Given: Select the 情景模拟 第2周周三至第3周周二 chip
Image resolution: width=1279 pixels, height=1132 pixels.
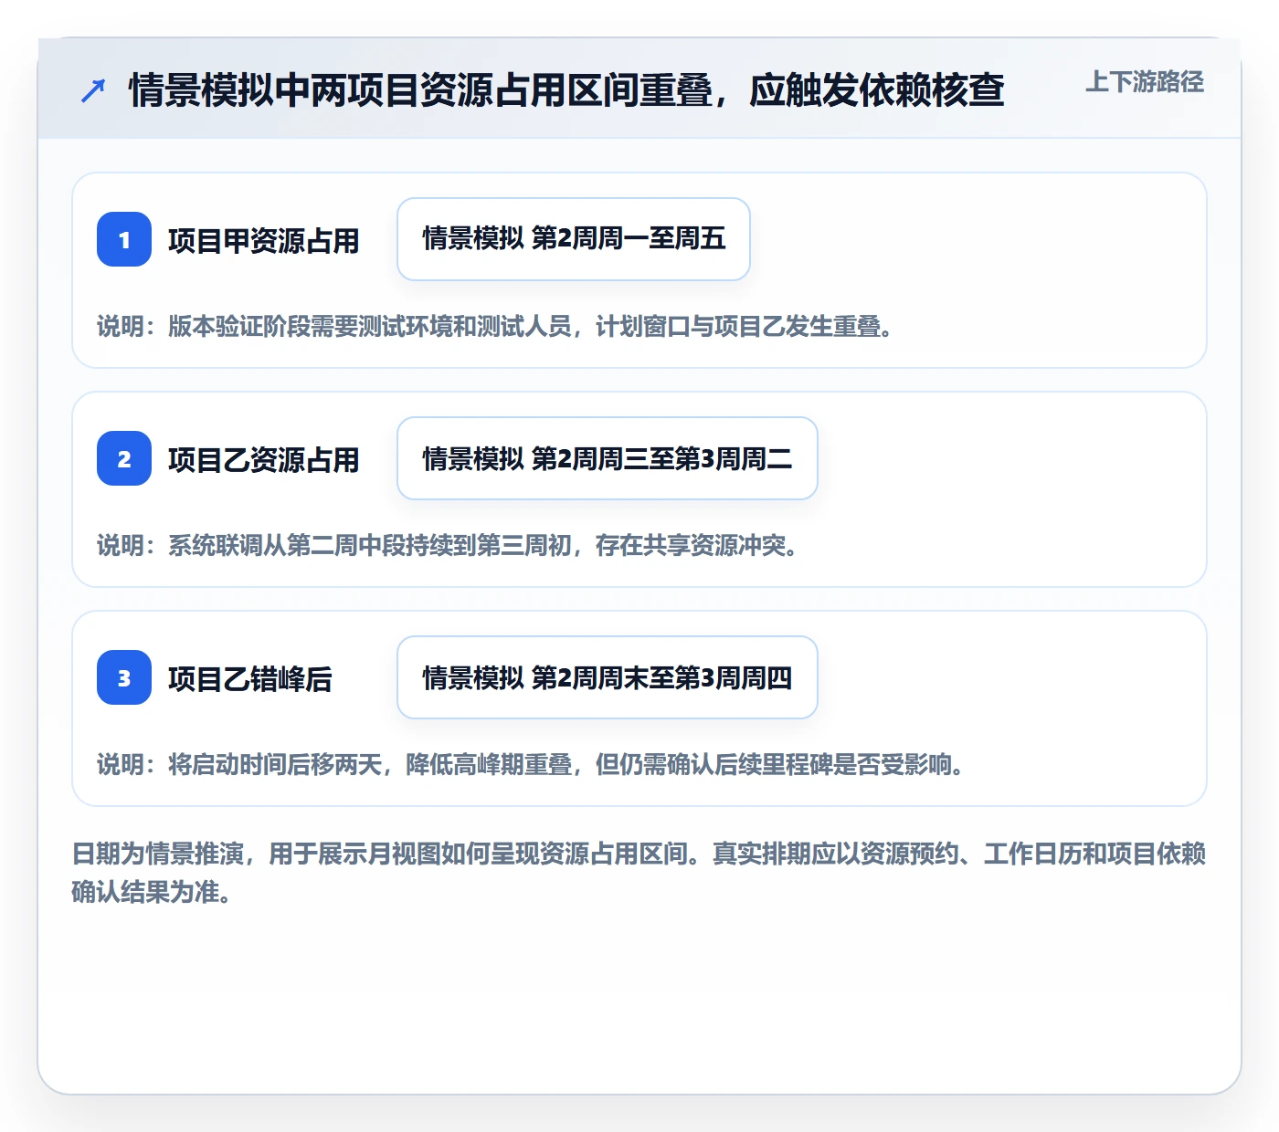Looking at the screenshot, I should click(608, 458).
